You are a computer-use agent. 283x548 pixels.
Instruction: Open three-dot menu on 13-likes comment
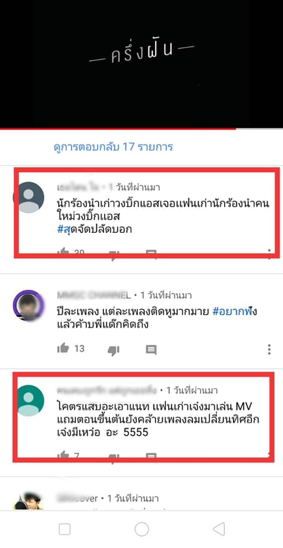(269, 349)
